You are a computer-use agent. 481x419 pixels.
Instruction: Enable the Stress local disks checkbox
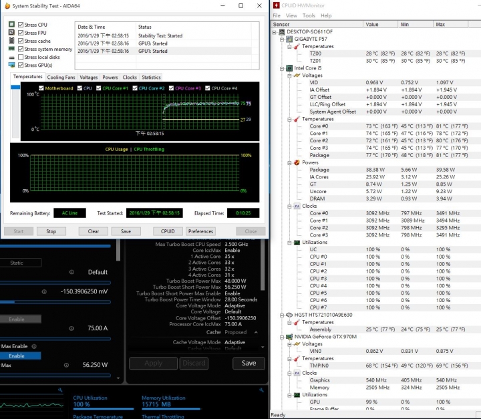(x=21, y=57)
